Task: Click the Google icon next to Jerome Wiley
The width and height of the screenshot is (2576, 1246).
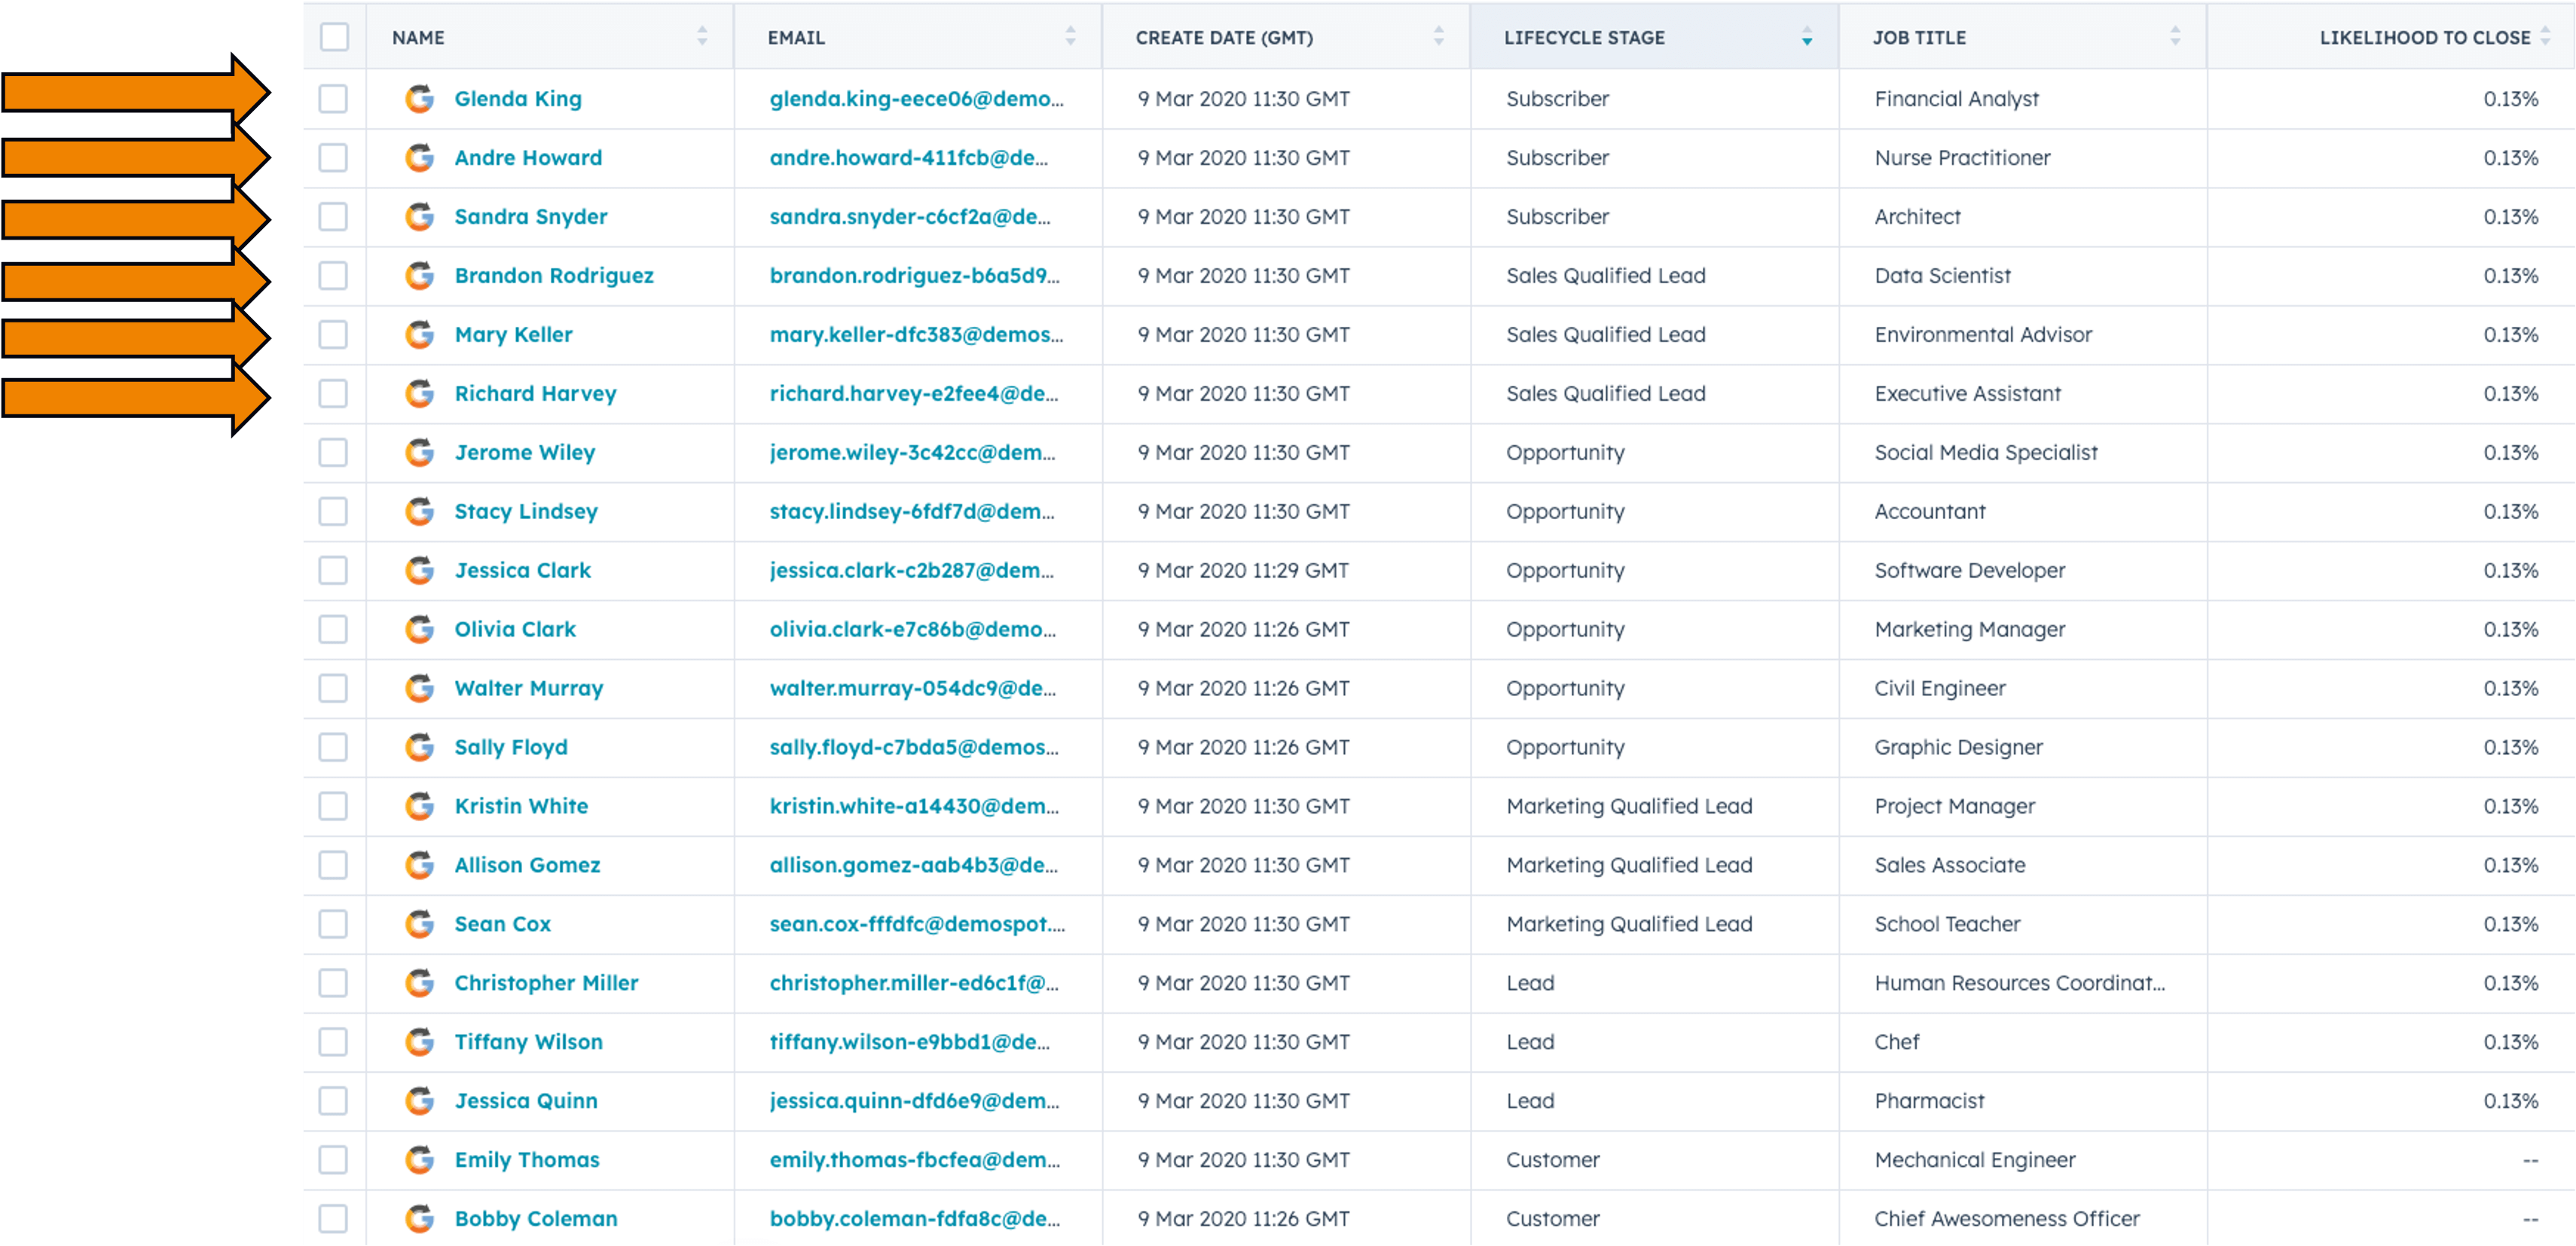Action: (419, 452)
